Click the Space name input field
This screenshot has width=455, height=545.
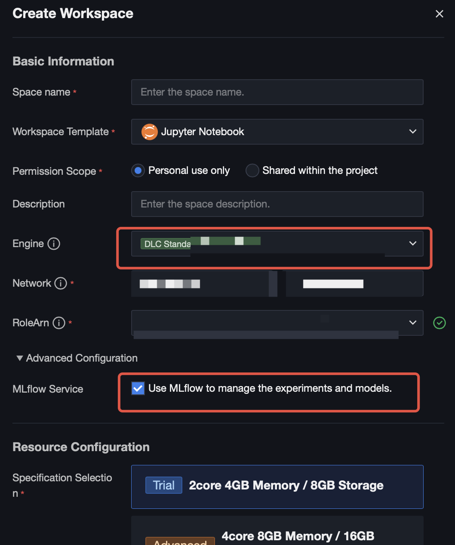click(277, 92)
